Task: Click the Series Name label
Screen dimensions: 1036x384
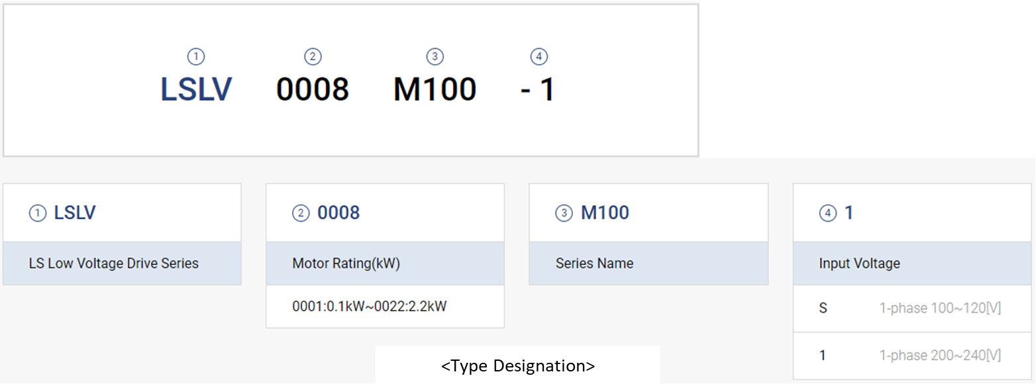Action: 594,264
